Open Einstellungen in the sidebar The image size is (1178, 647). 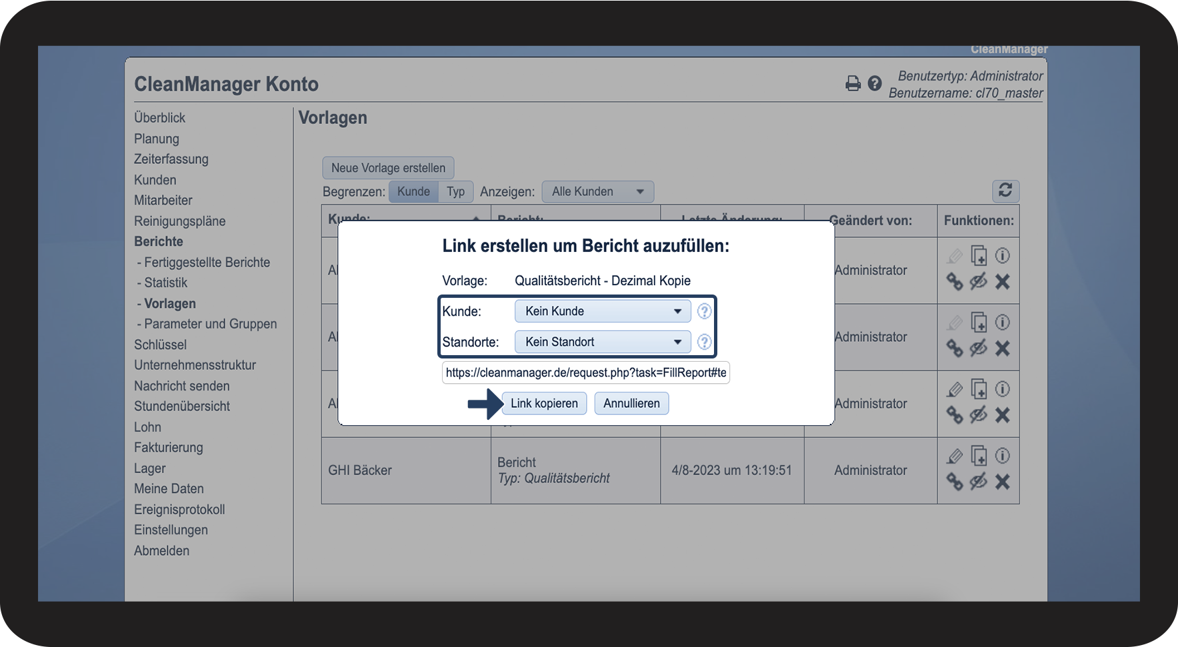171,530
